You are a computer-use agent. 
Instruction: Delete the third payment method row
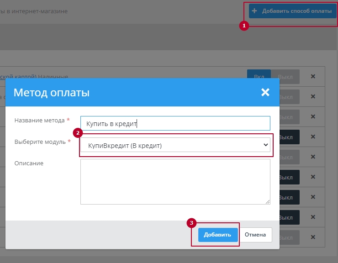click(x=313, y=116)
